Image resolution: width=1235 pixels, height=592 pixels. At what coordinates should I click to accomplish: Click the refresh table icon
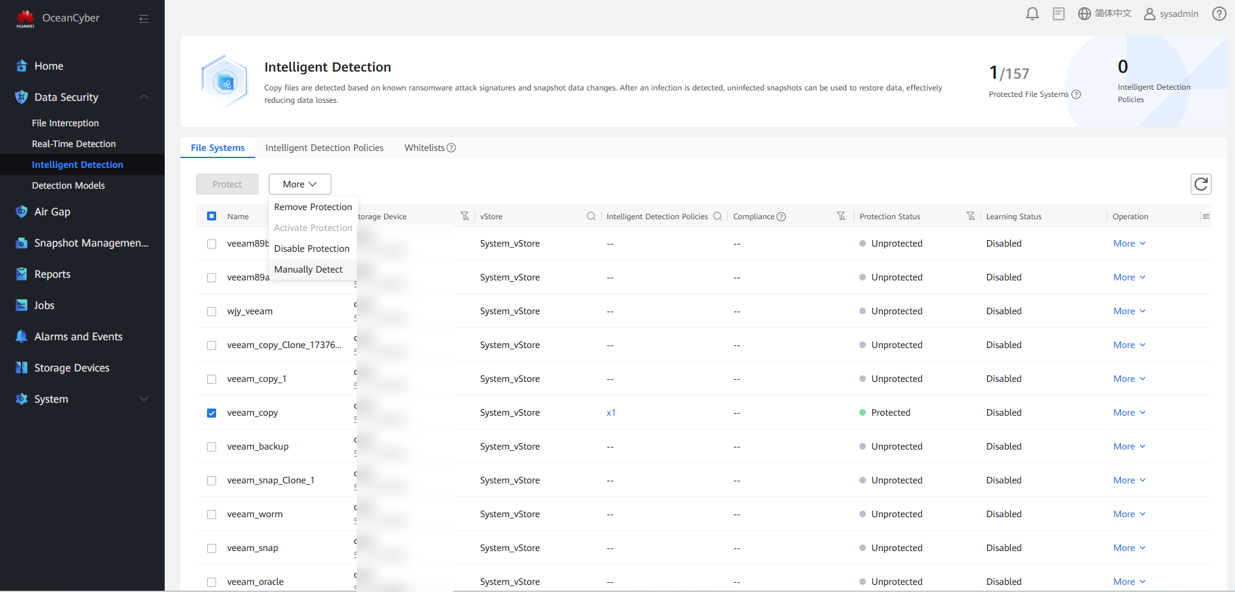[1200, 184]
